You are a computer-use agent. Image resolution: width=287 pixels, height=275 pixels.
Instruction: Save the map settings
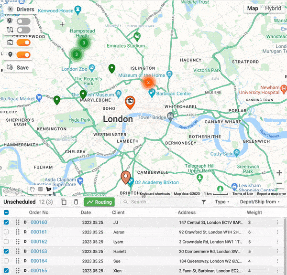(18, 67)
